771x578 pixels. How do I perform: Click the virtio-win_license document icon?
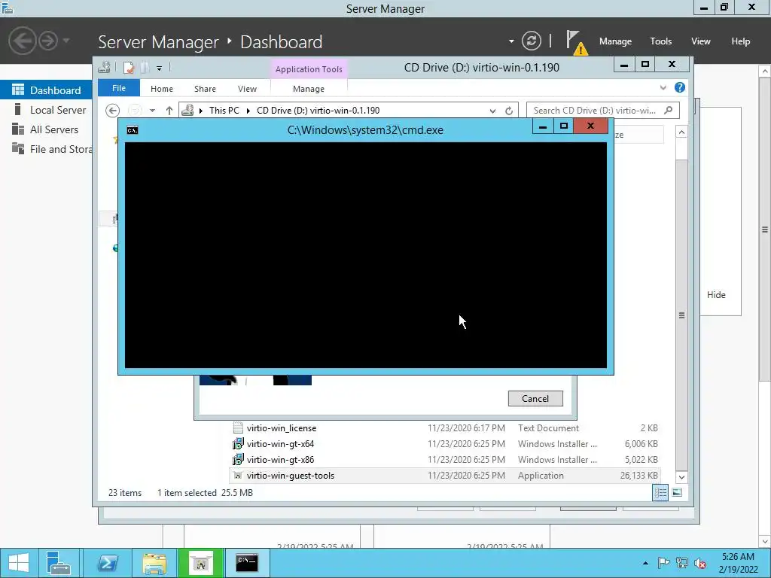pyautogui.click(x=238, y=428)
